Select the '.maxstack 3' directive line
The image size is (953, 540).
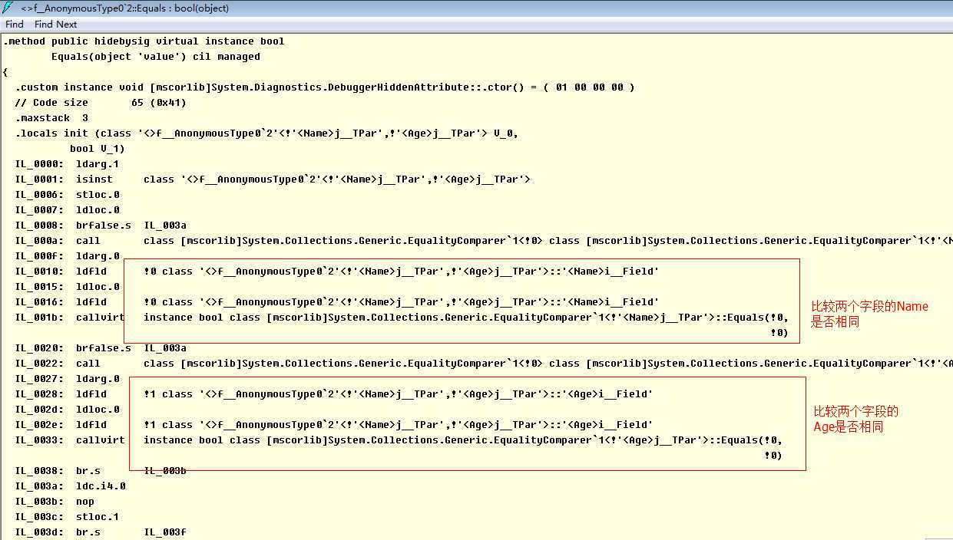[x=51, y=118]
